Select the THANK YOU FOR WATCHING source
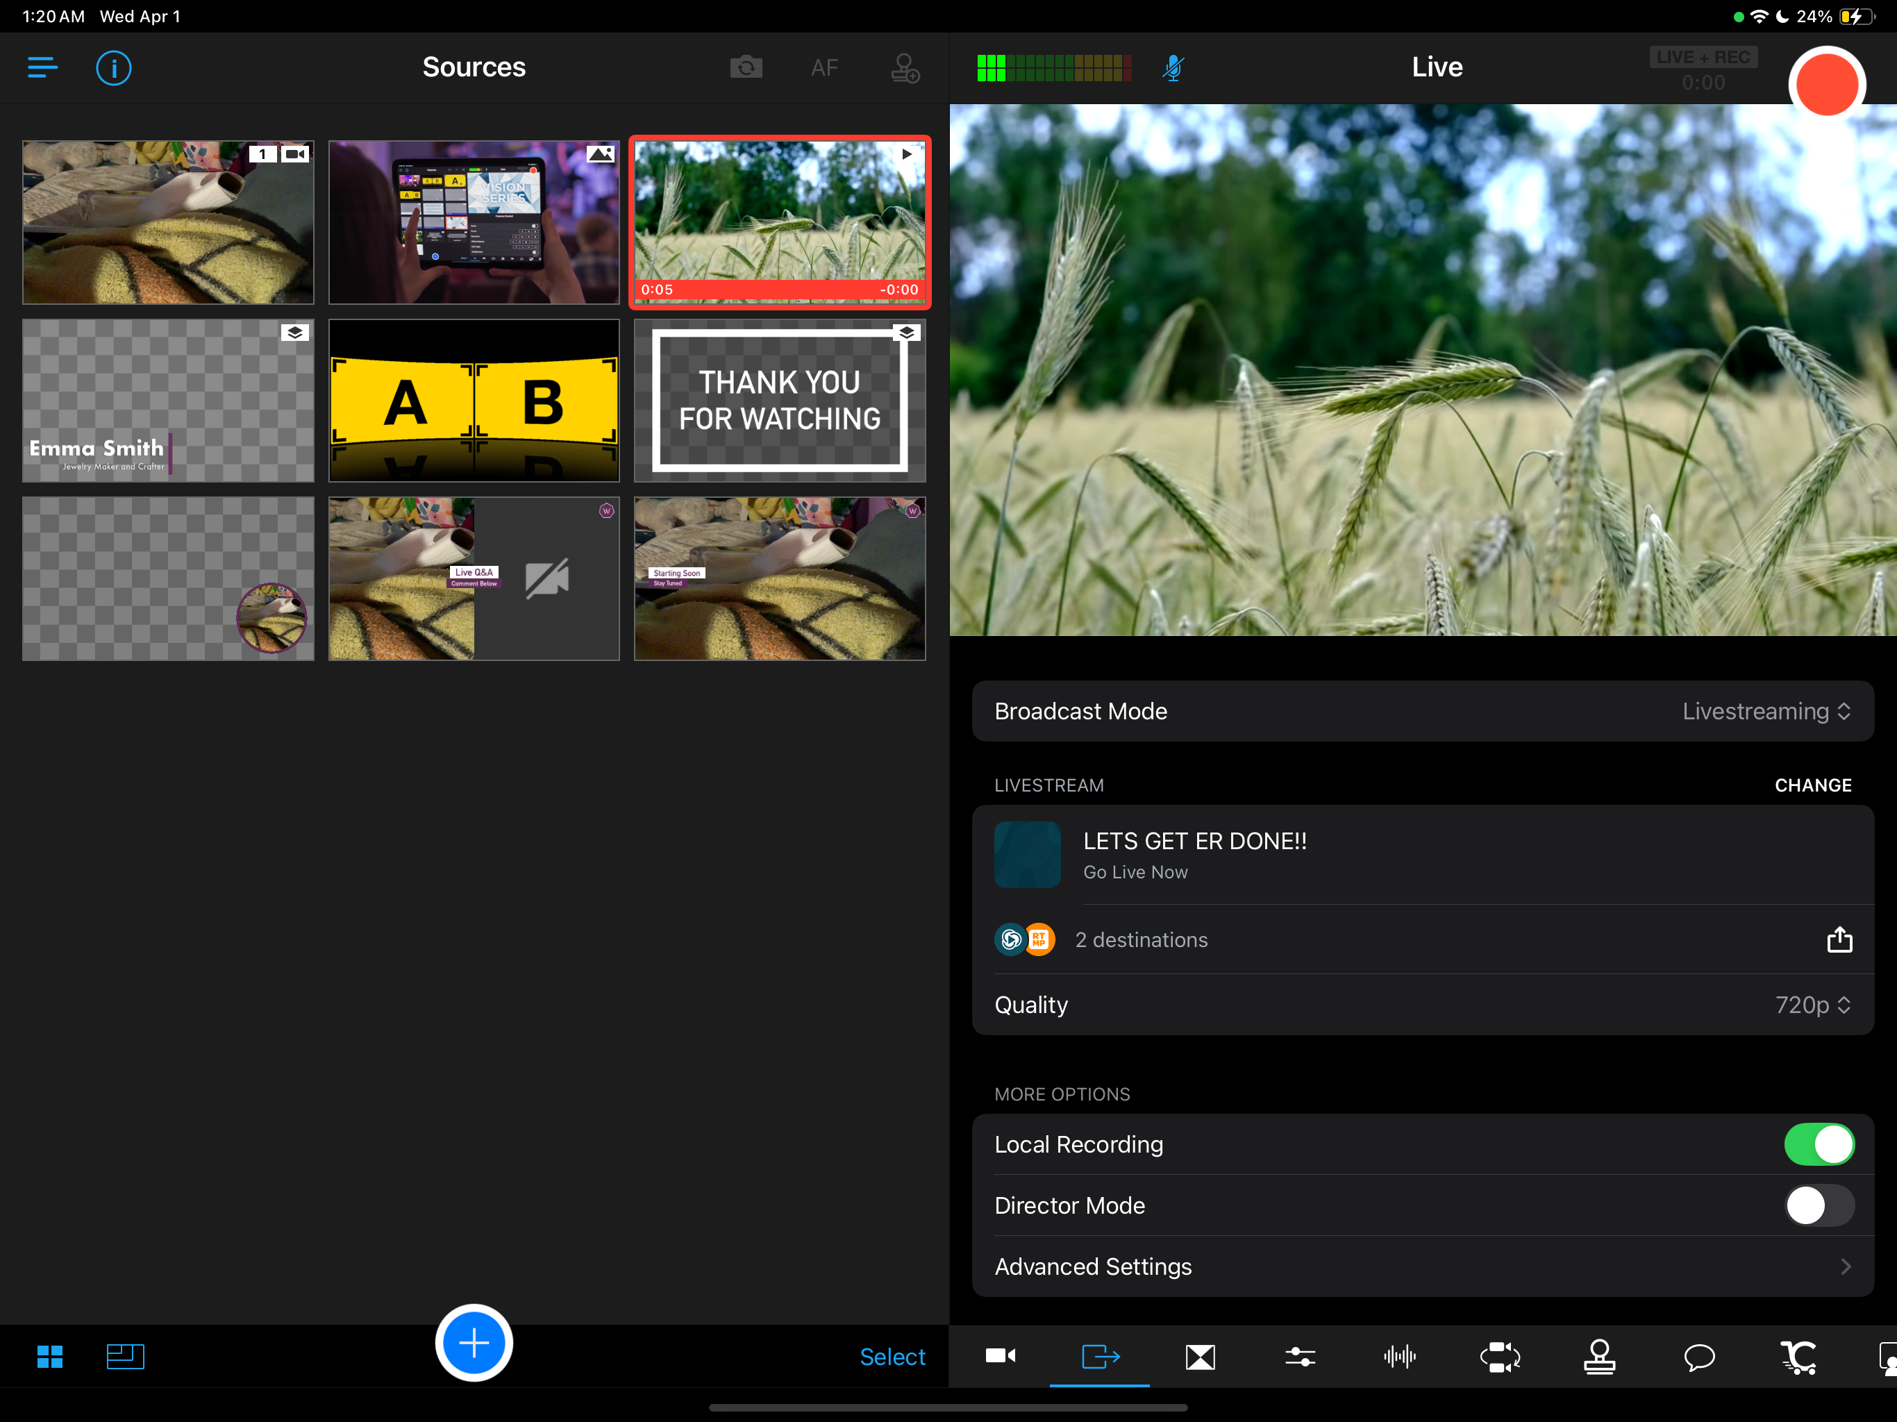This screenshot has height=1422, width=1897. [778, 401]
